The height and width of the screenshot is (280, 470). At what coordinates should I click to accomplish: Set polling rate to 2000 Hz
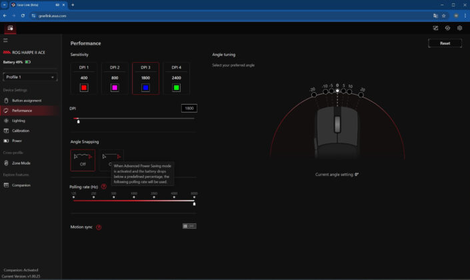click(154, 197)
